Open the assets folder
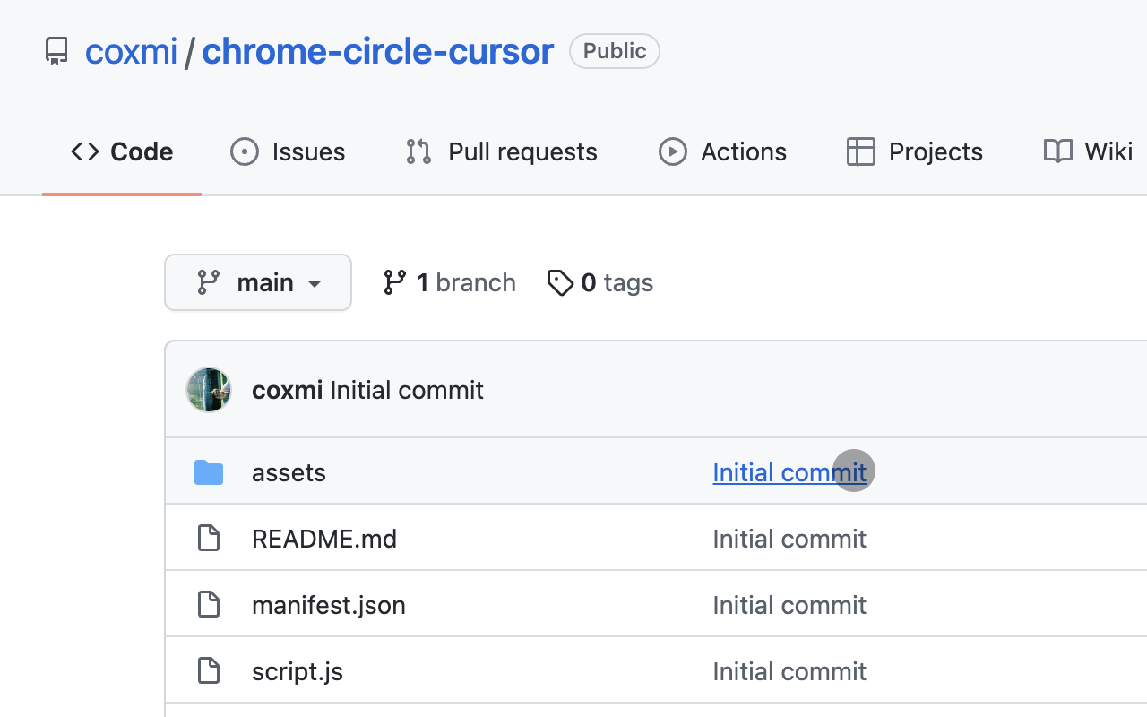 pos(289,472)
